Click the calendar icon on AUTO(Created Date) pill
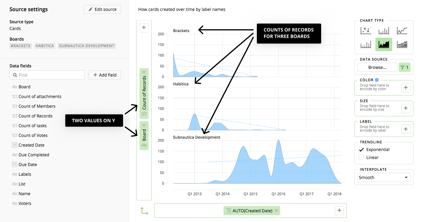 [228, 211]
